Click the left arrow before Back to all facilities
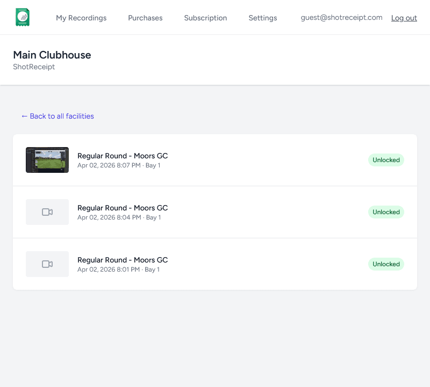Viewport: 430px width, 387px height. pos(24,116)
